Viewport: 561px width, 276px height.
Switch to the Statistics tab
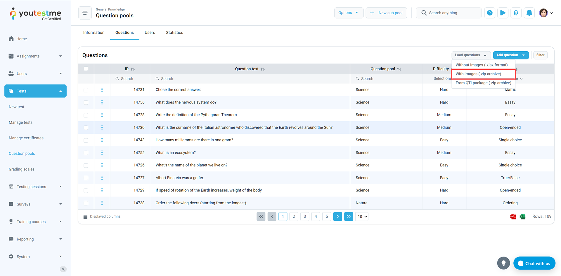pos(174,33)
